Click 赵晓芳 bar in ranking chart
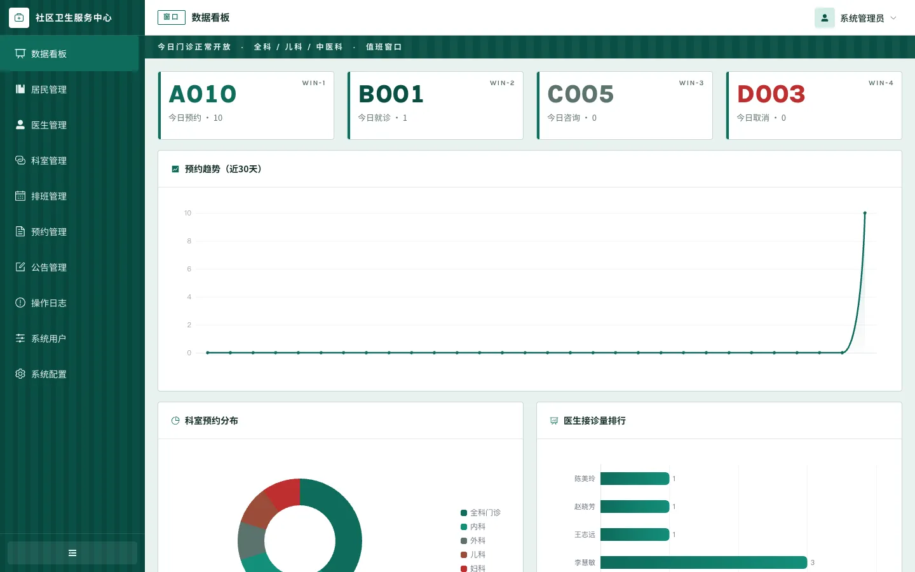Screen dimensions: 915x572 [635, 507]
